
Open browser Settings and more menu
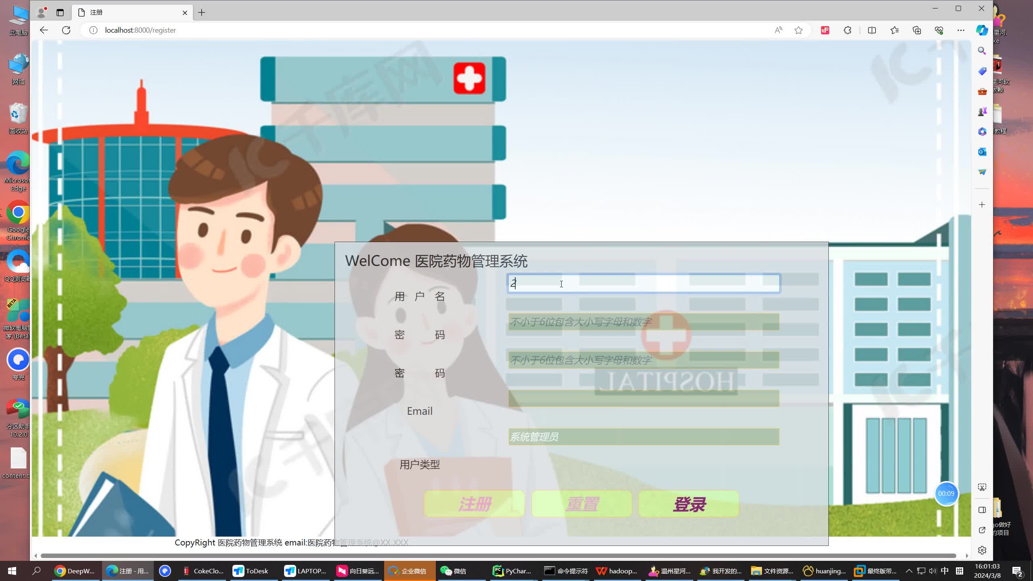[x=961, y=30]
